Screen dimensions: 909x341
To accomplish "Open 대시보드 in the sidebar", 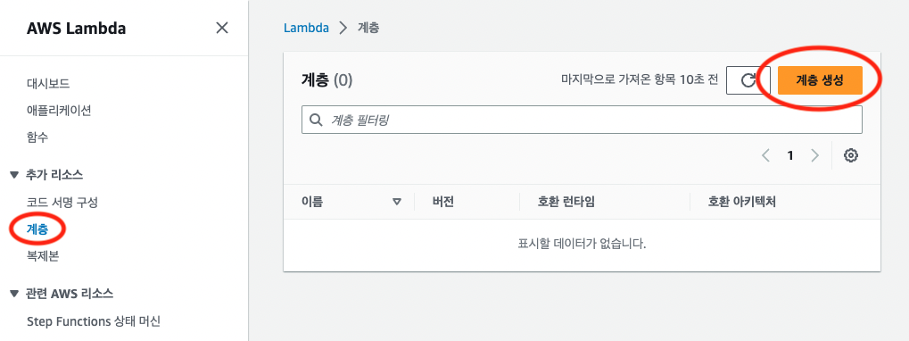I will 48,84.
